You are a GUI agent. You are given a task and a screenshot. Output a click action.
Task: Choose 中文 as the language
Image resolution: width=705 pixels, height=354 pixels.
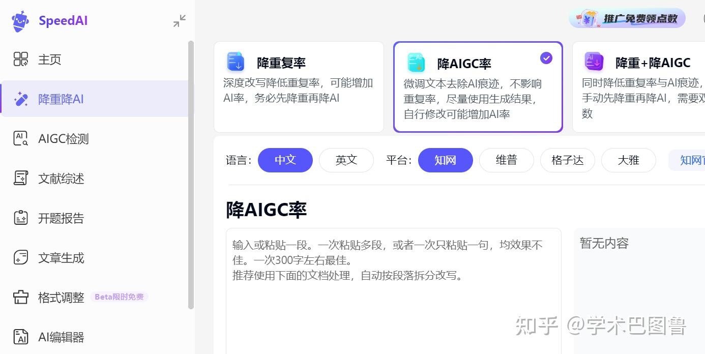(x=285, y=160)
